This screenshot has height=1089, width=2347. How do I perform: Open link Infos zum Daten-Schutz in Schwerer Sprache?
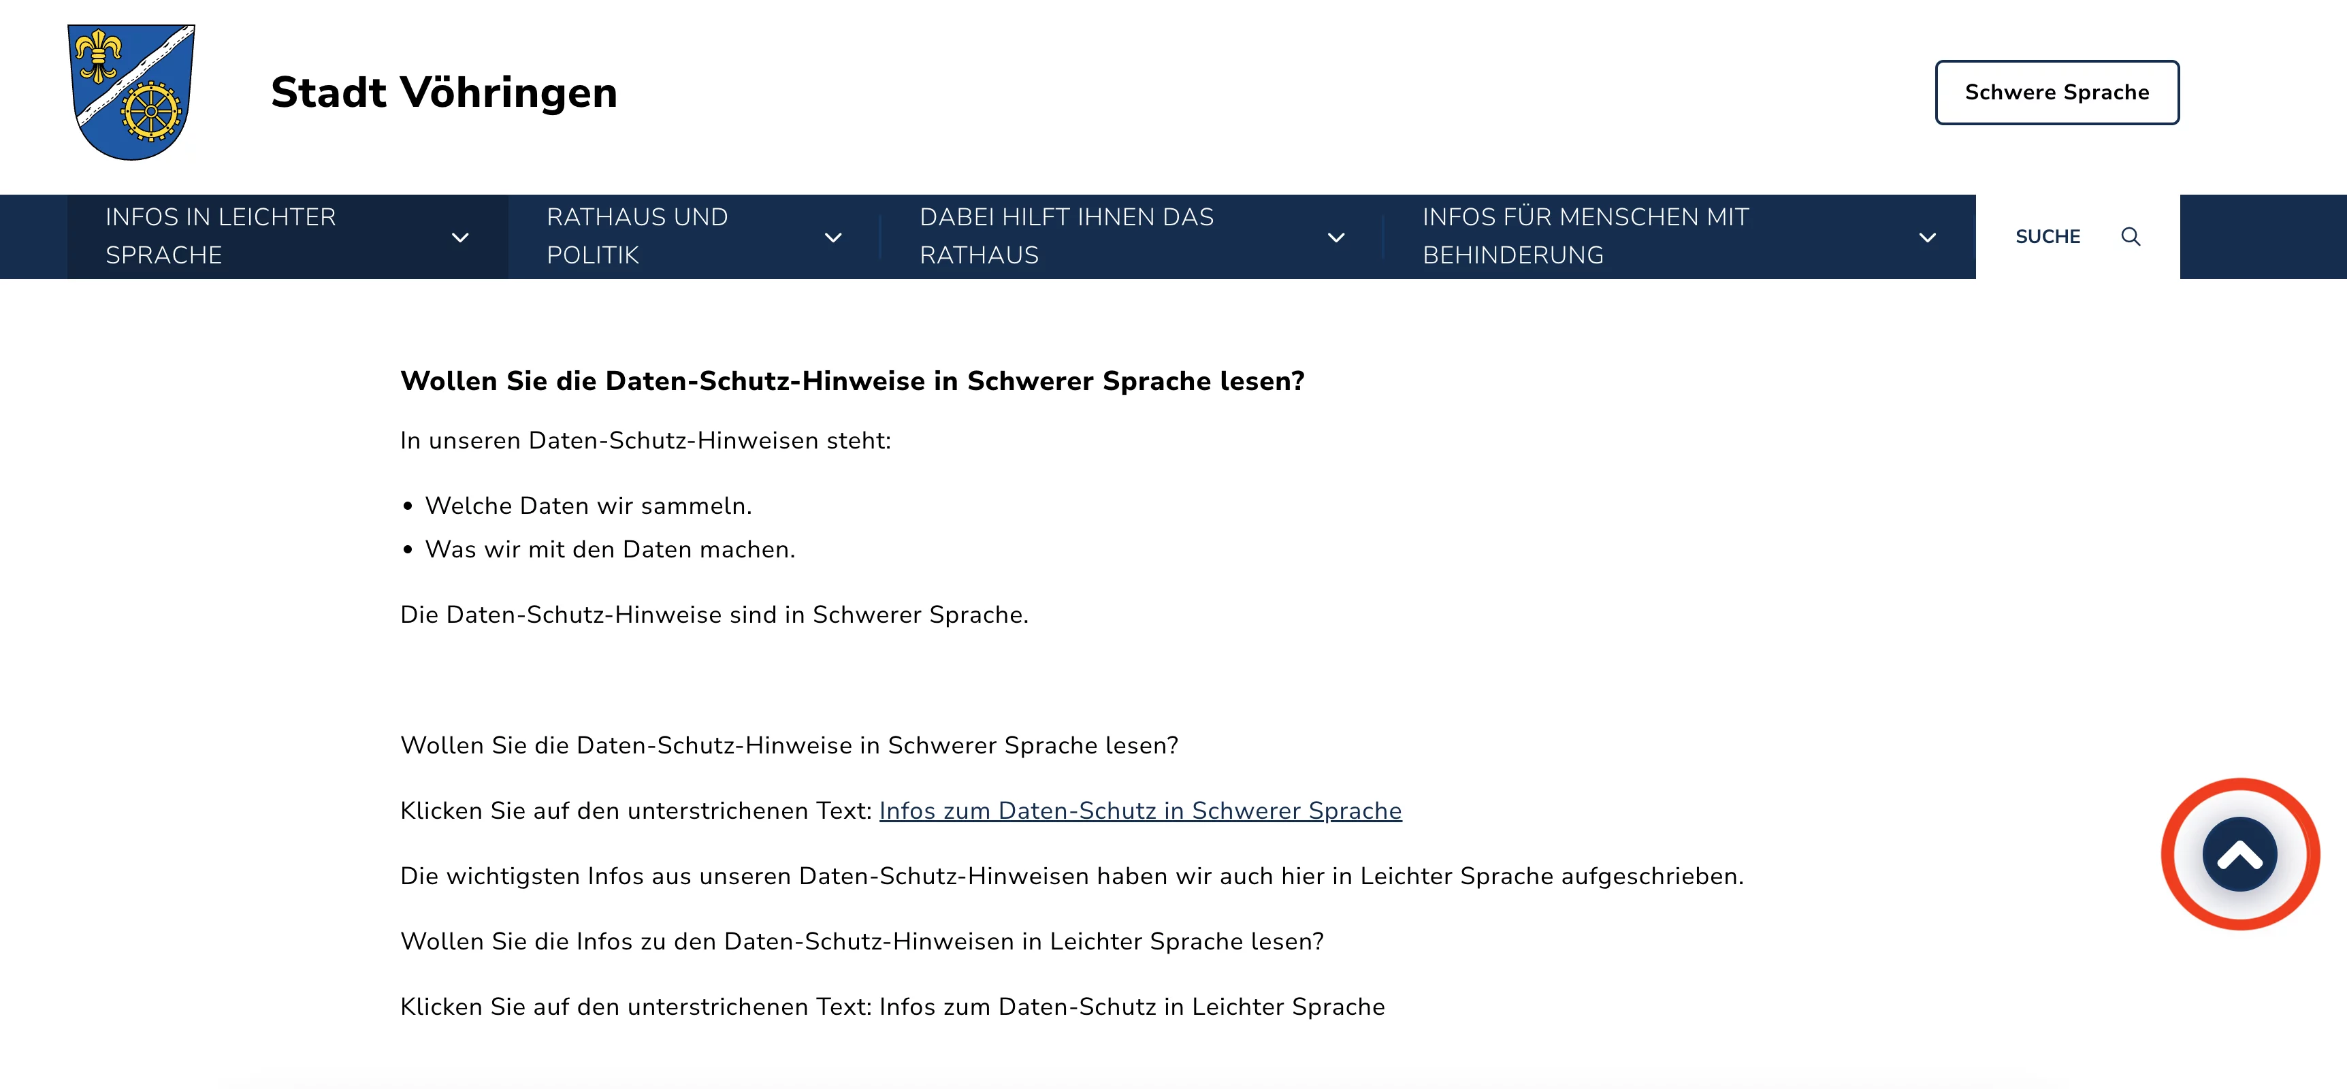(1139, 810)
